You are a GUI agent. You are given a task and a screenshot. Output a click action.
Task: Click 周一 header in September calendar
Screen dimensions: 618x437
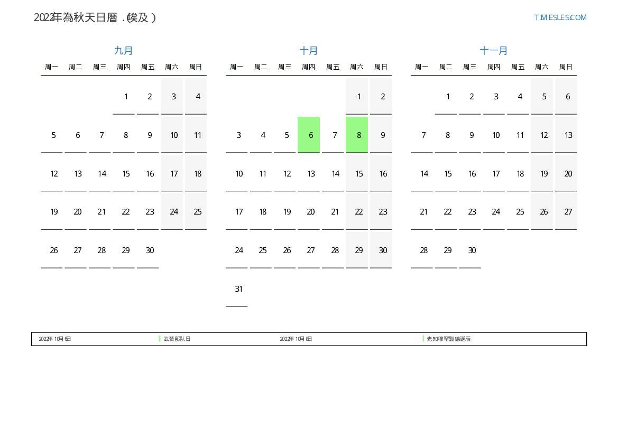pyautogui.click(x=51, y=67)
